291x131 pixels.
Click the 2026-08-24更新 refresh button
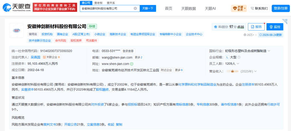coord(271,35)
